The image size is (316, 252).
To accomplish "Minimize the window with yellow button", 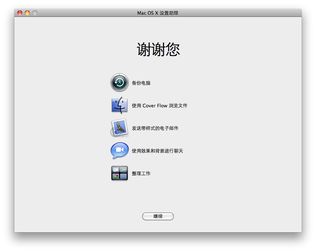I will pyautogui.click(x=27, y=13).
